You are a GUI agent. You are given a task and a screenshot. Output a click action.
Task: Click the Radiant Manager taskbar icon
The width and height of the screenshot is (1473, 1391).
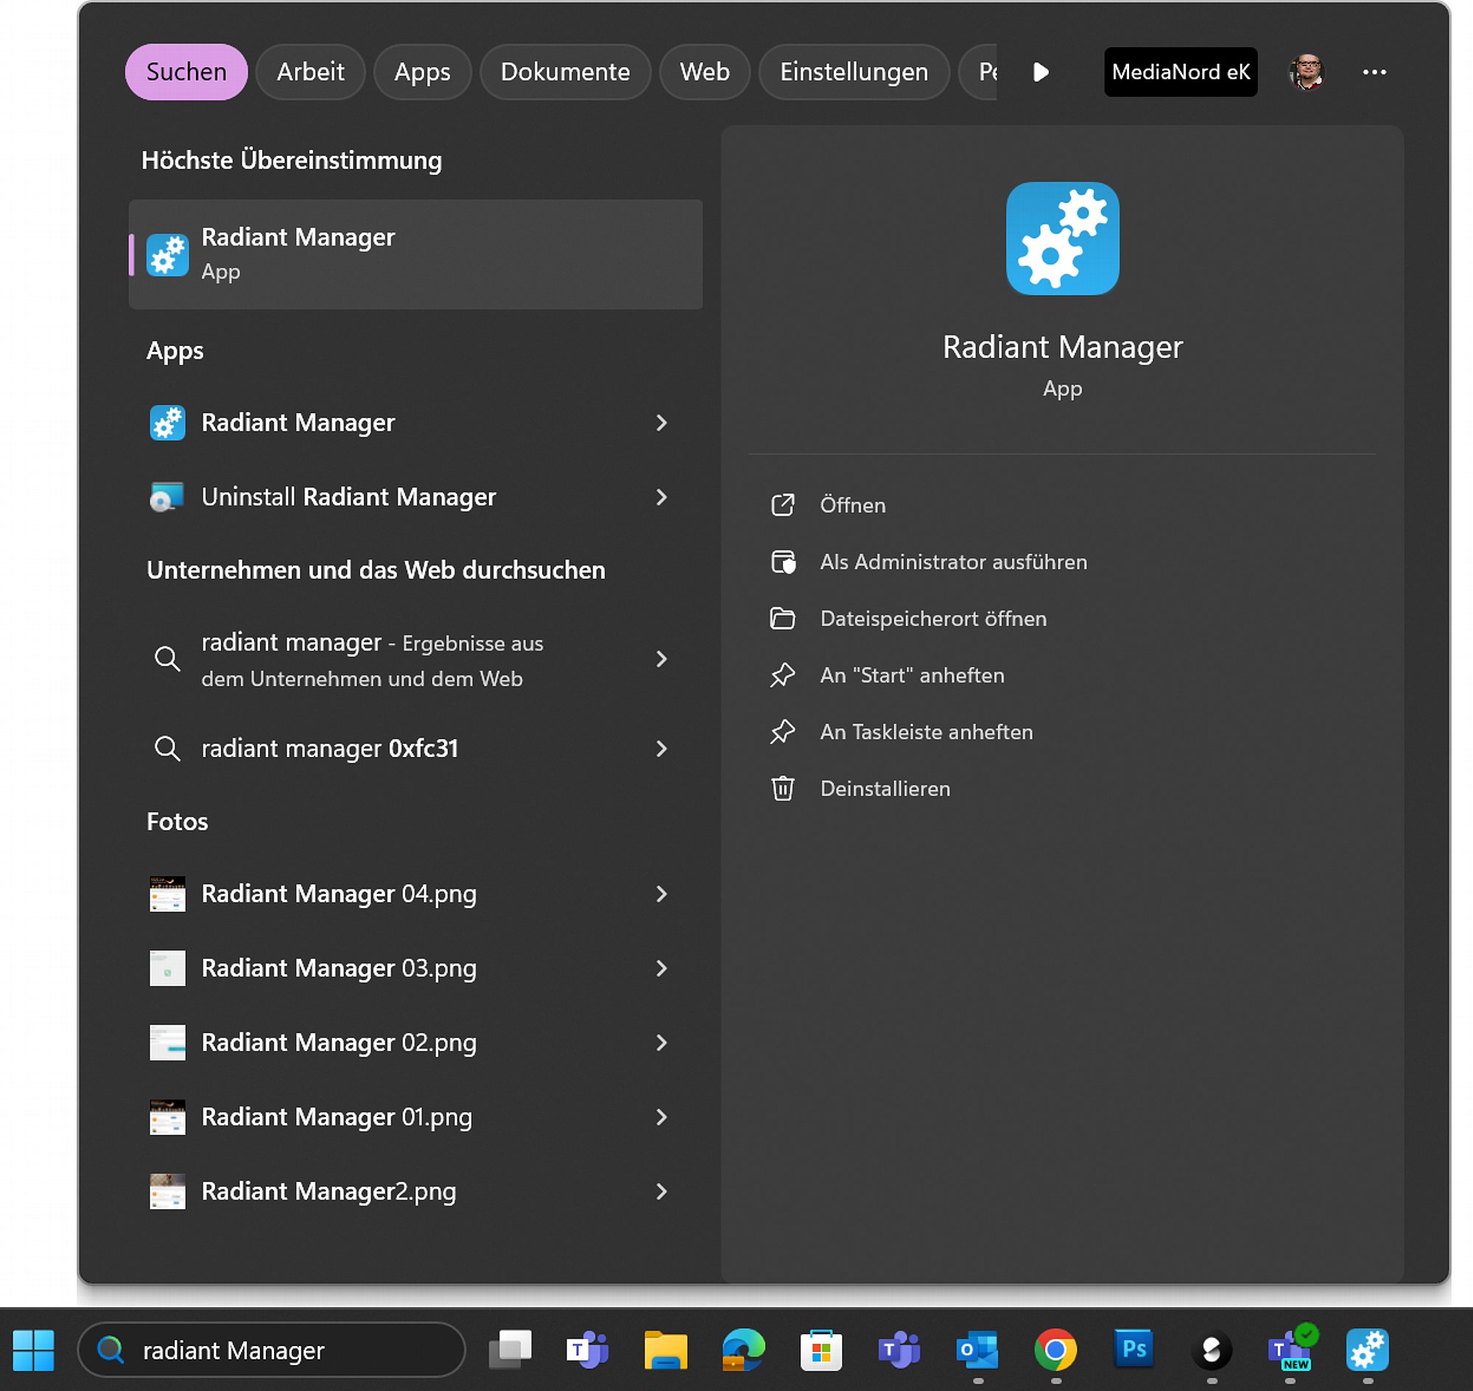click(1368, 1350)
